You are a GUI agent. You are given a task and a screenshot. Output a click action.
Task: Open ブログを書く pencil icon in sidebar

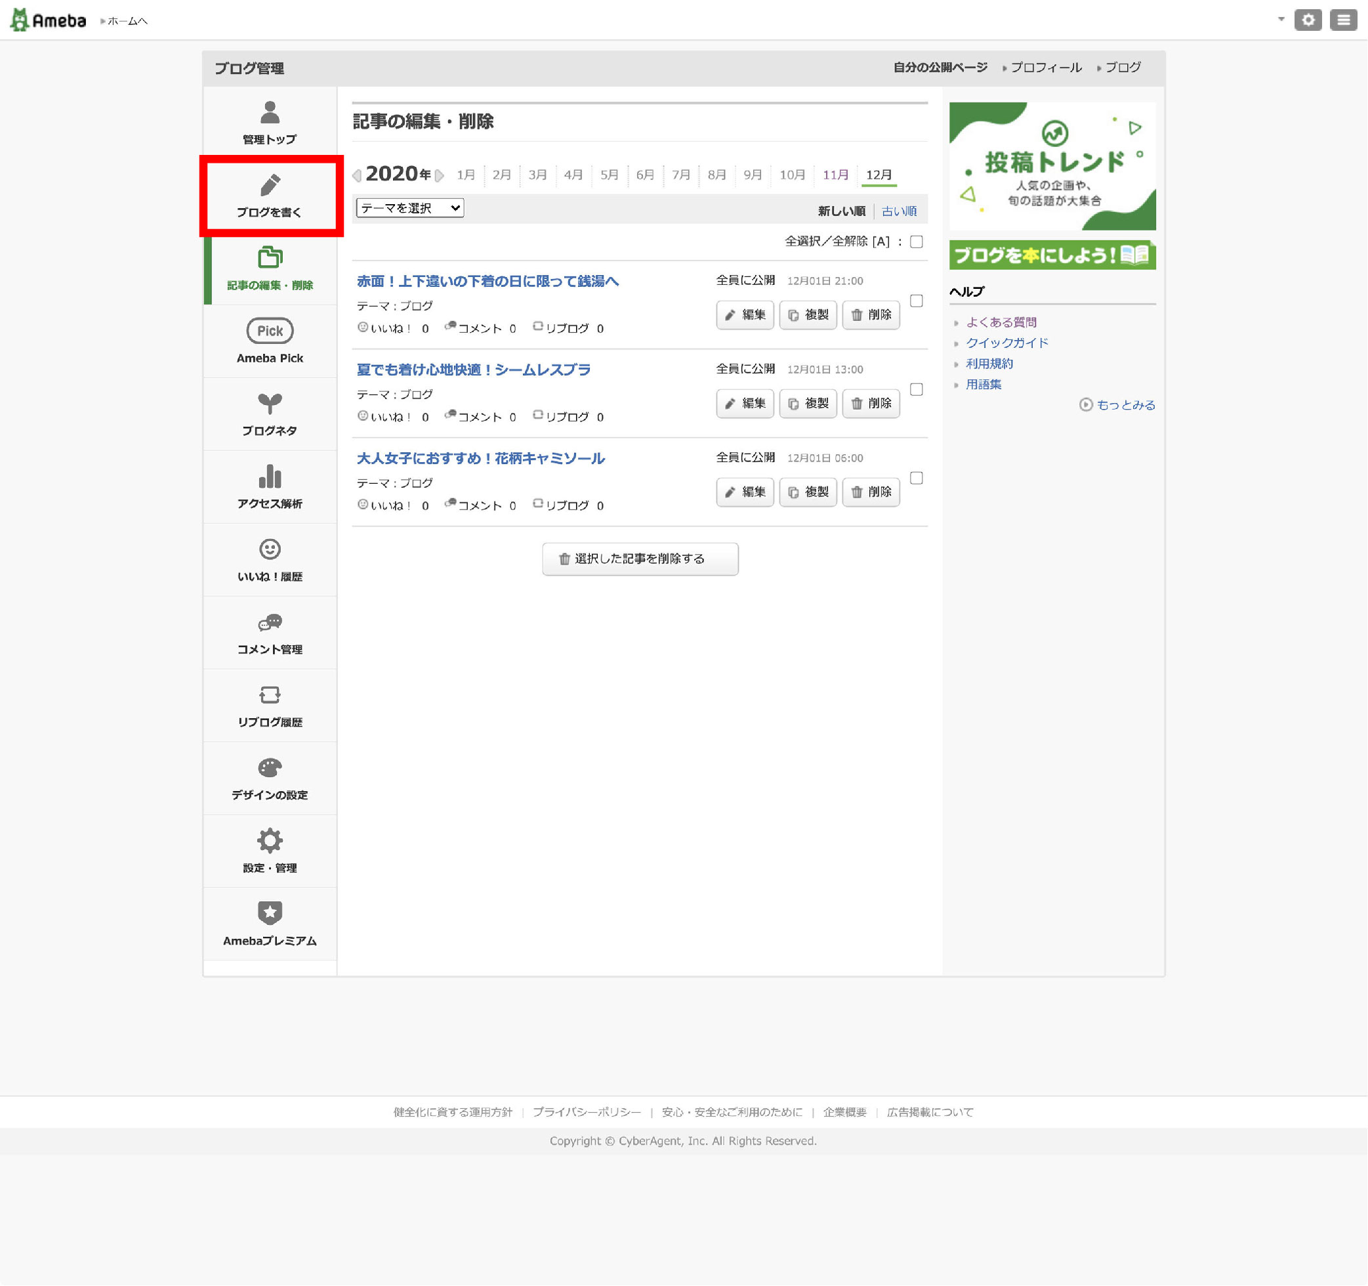coord(270,186)
